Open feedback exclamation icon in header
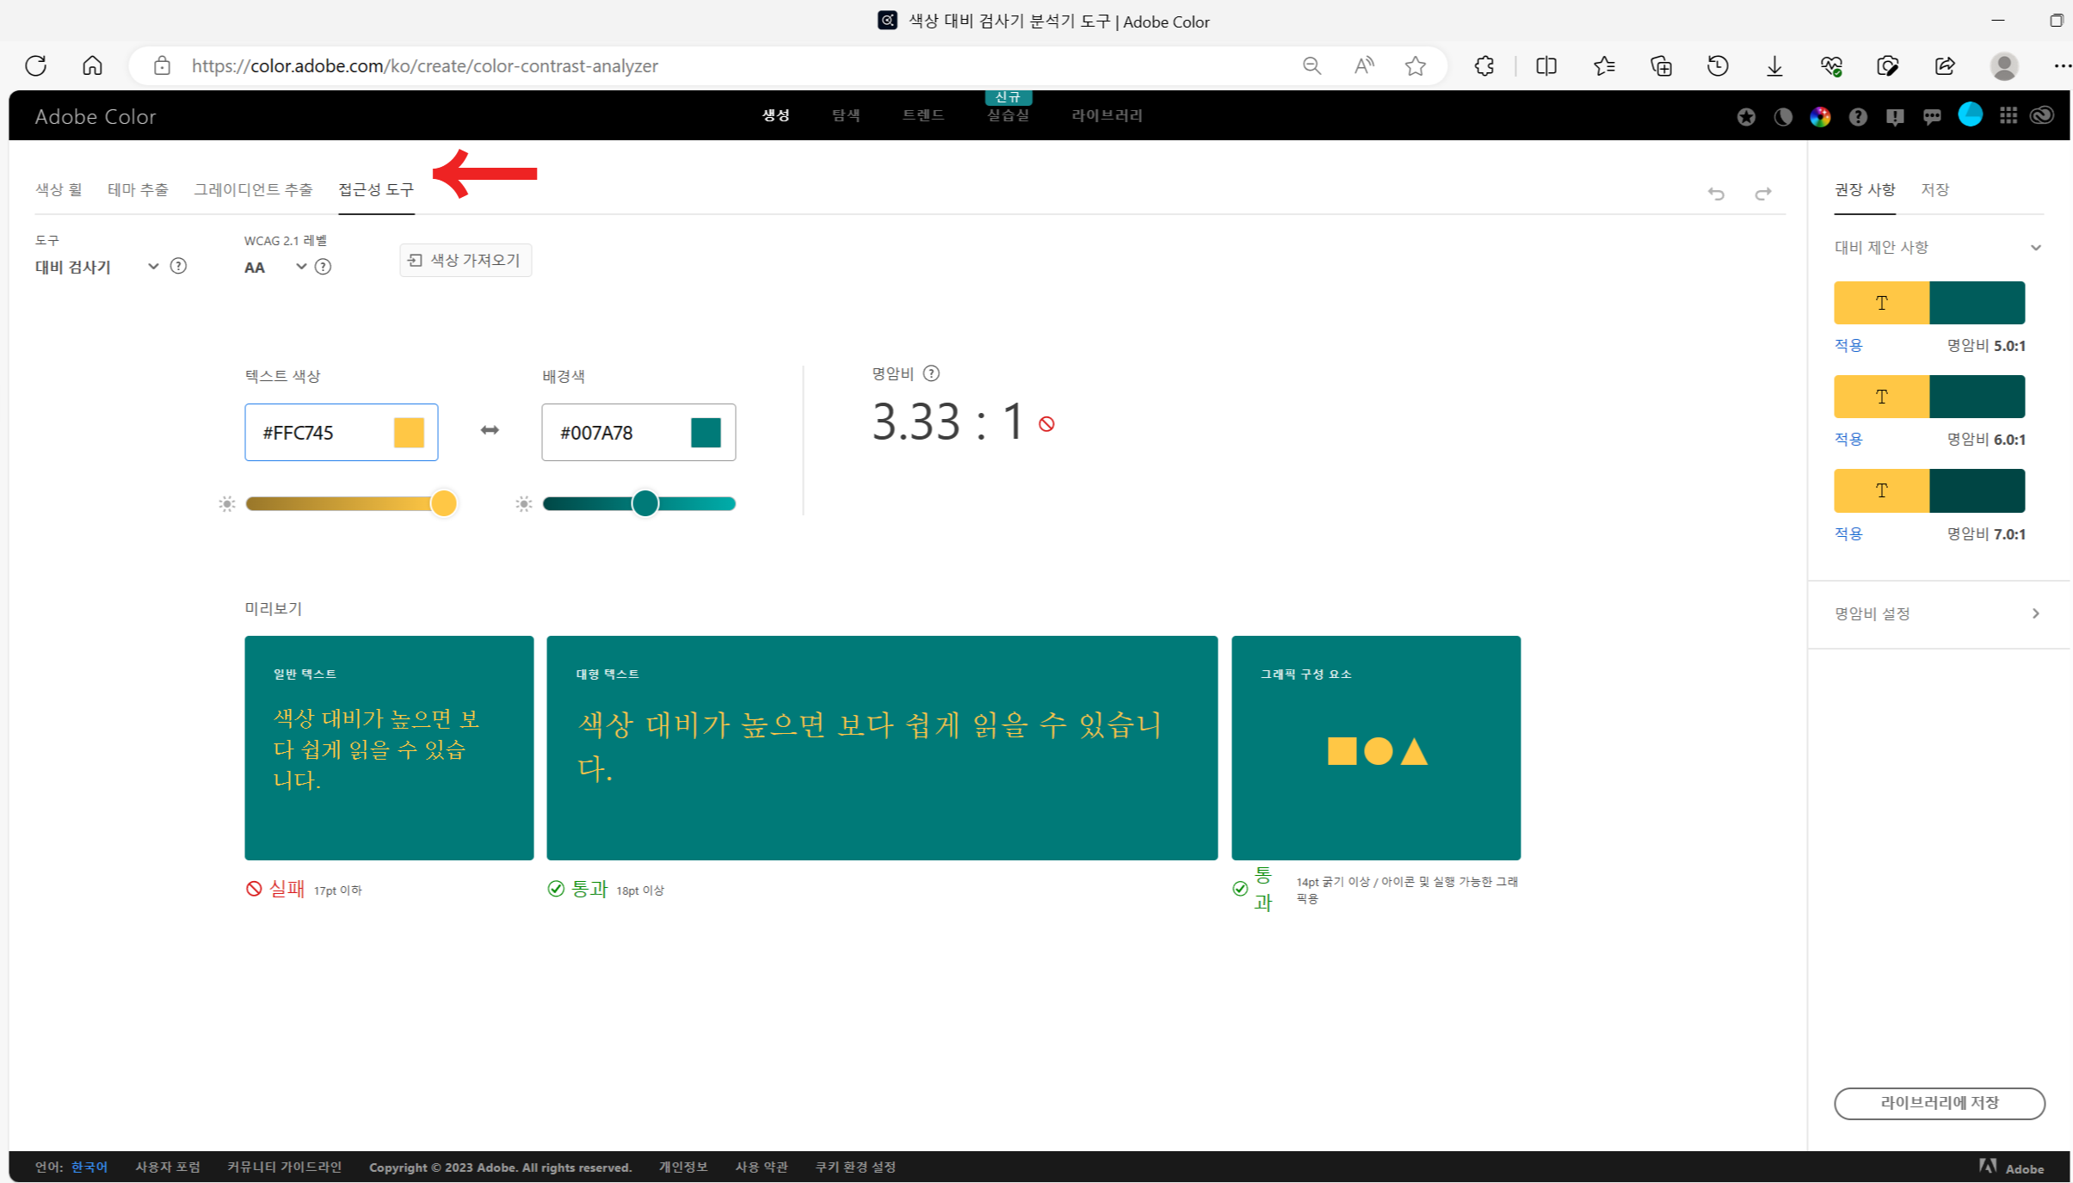The image size is (2073, 1183). (x=1895, y=116)
